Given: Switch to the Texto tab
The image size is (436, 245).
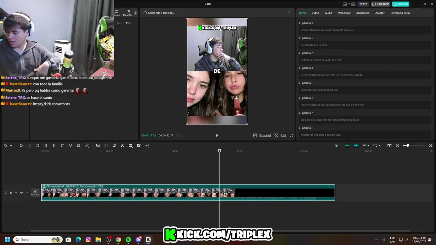Looking at the screenshot, I should (x=302, y=13).
